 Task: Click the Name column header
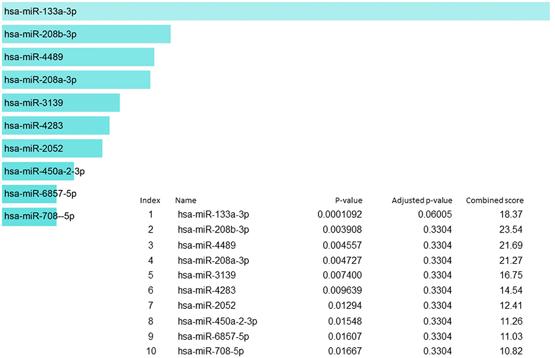pyautogui.click(x=186, y=200)
